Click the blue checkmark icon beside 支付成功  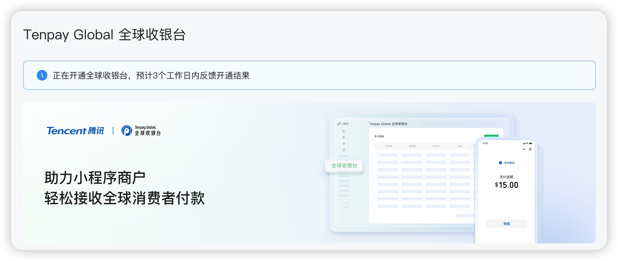pos(500,163)
